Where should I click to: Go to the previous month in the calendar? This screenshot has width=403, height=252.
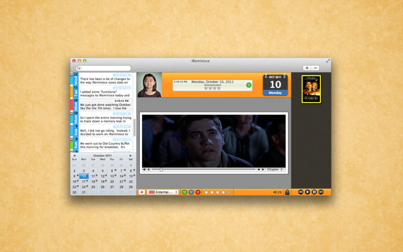pyautogui.click(x=74, y=156)
